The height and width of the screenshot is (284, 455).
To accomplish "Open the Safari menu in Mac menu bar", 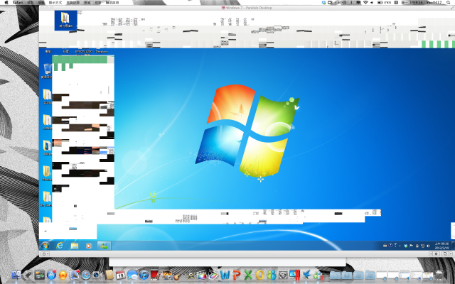I will click(x=18, y=2).
